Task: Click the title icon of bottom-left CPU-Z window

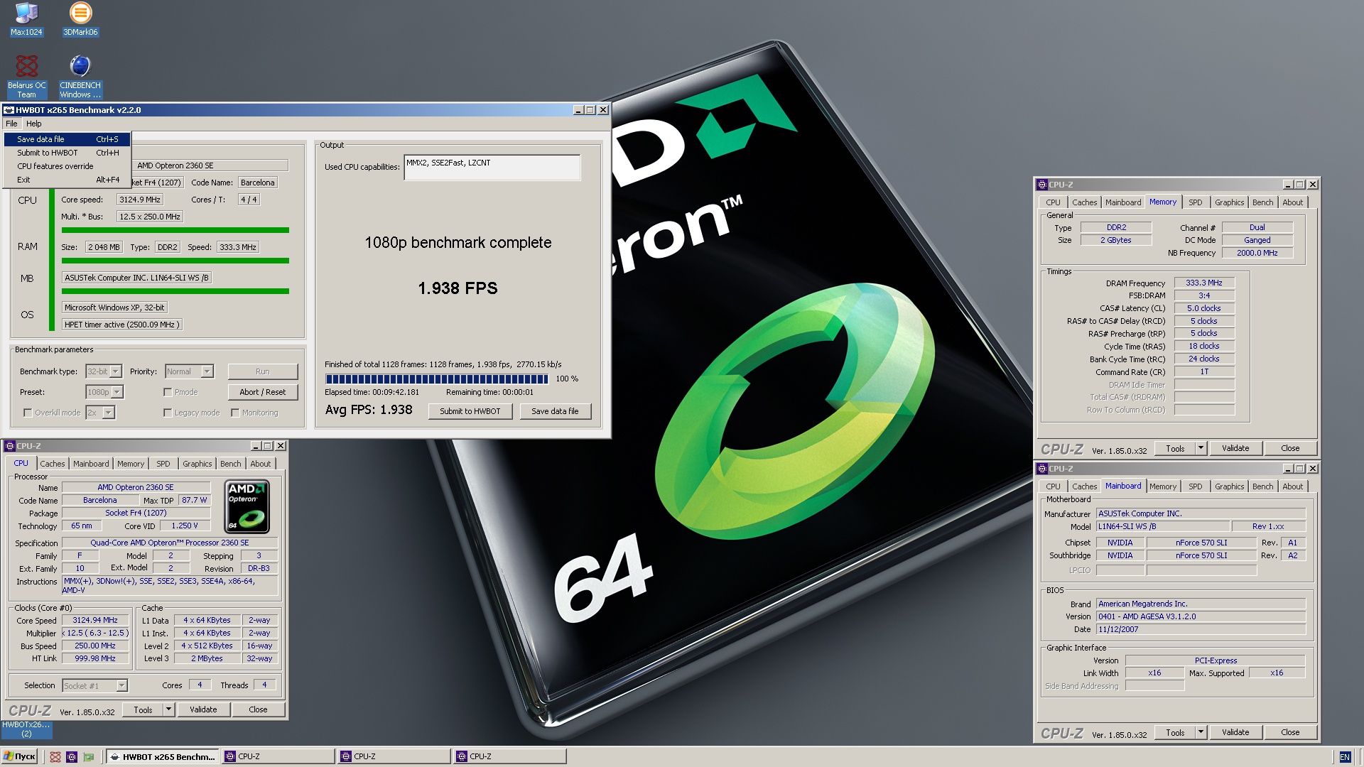Action: pos(10,446)
